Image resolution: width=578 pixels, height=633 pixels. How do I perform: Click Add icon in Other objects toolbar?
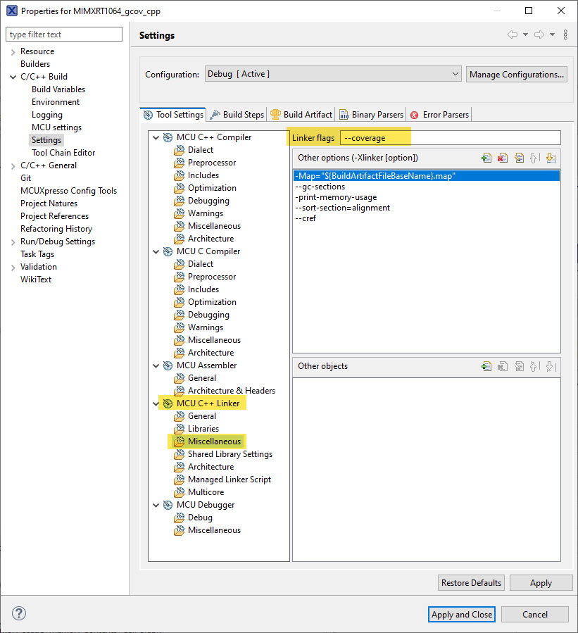click(486, 366)
